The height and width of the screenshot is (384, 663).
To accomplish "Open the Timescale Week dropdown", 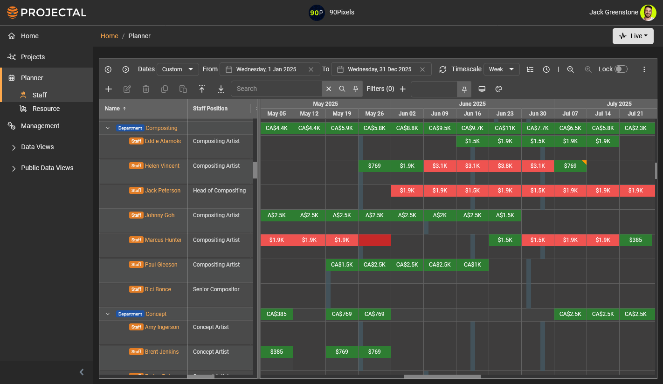I will 501,69.
